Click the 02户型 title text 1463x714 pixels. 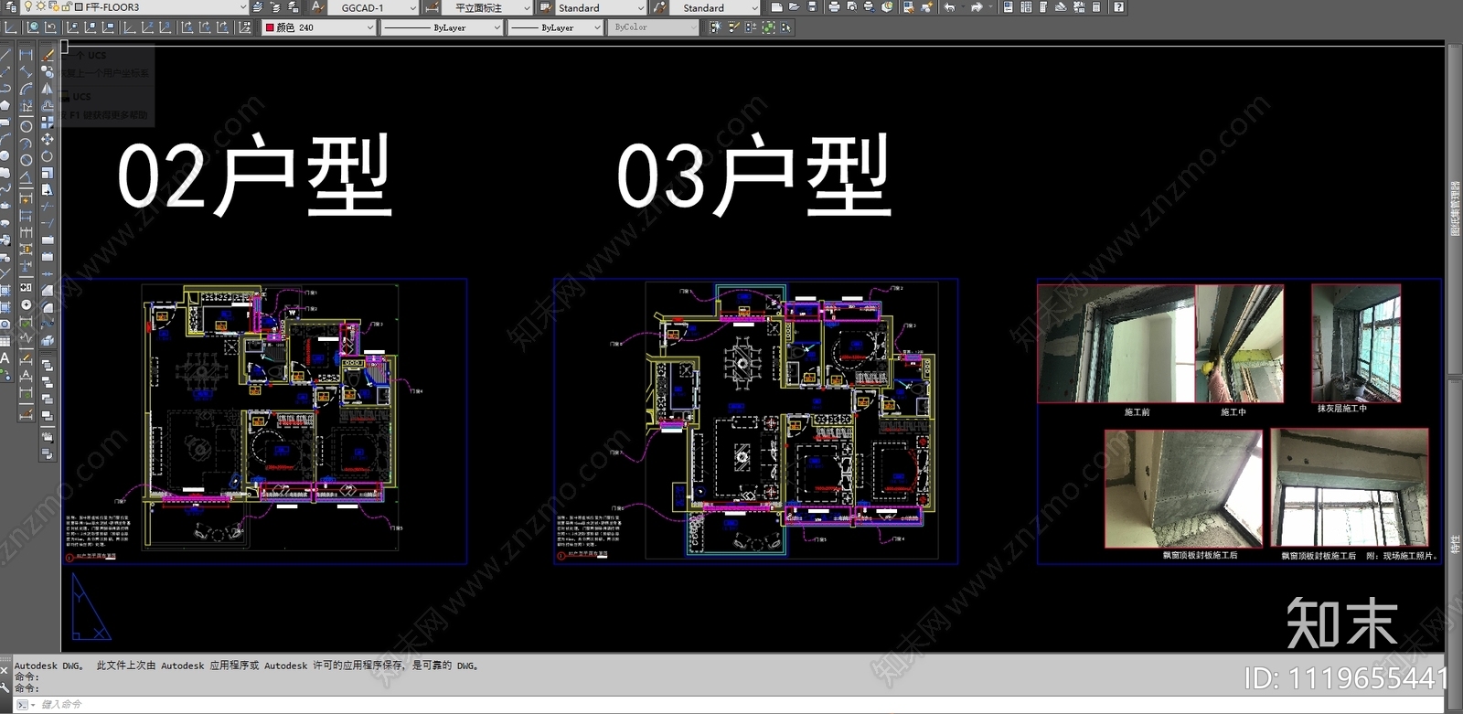pyautogui.click(x=254, y=174)
